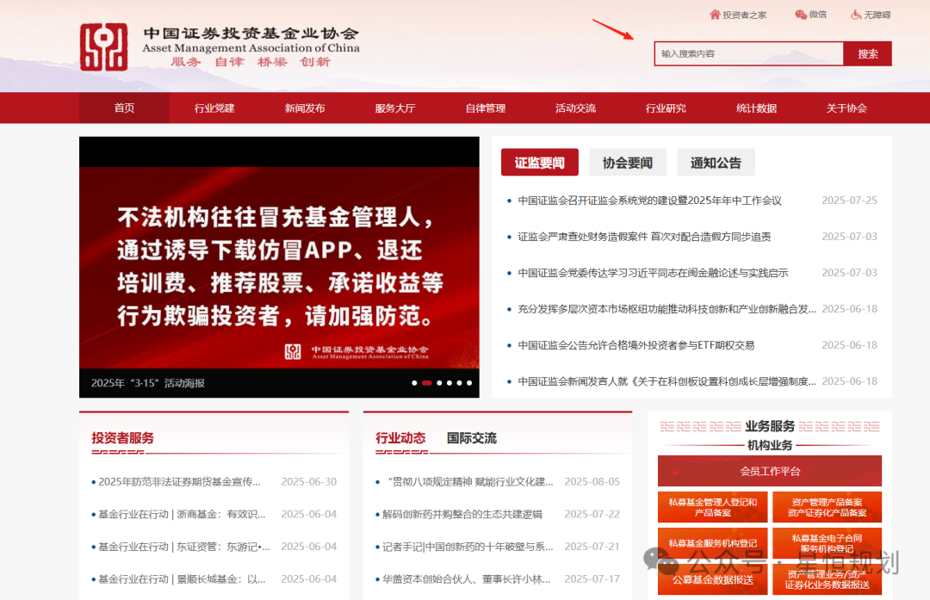Open 浙商基金 基金行业在行动 item

[x=182, y=514]
